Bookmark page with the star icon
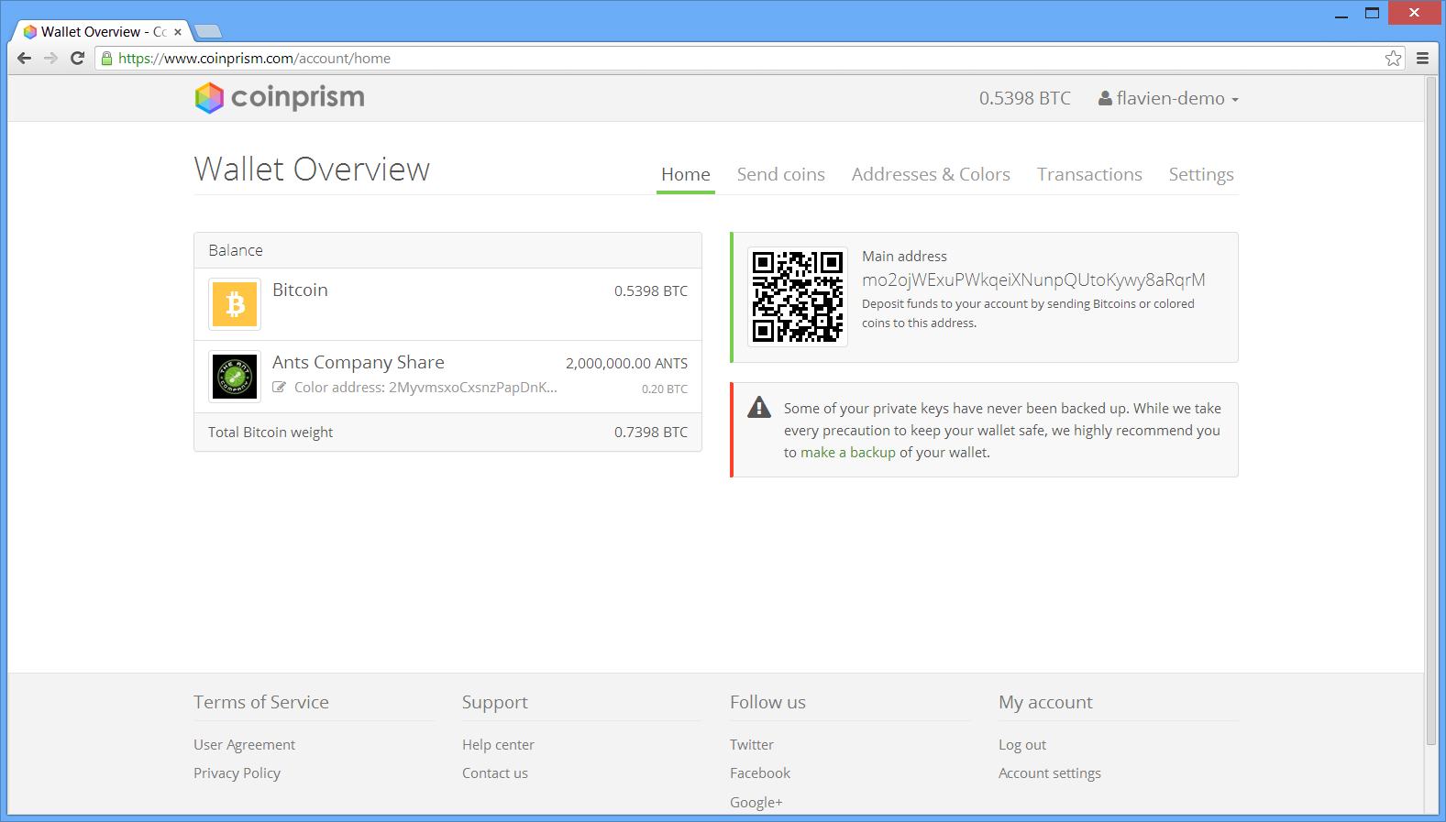Viewport: 1446px width, 822px height. tap(1393, 58)
